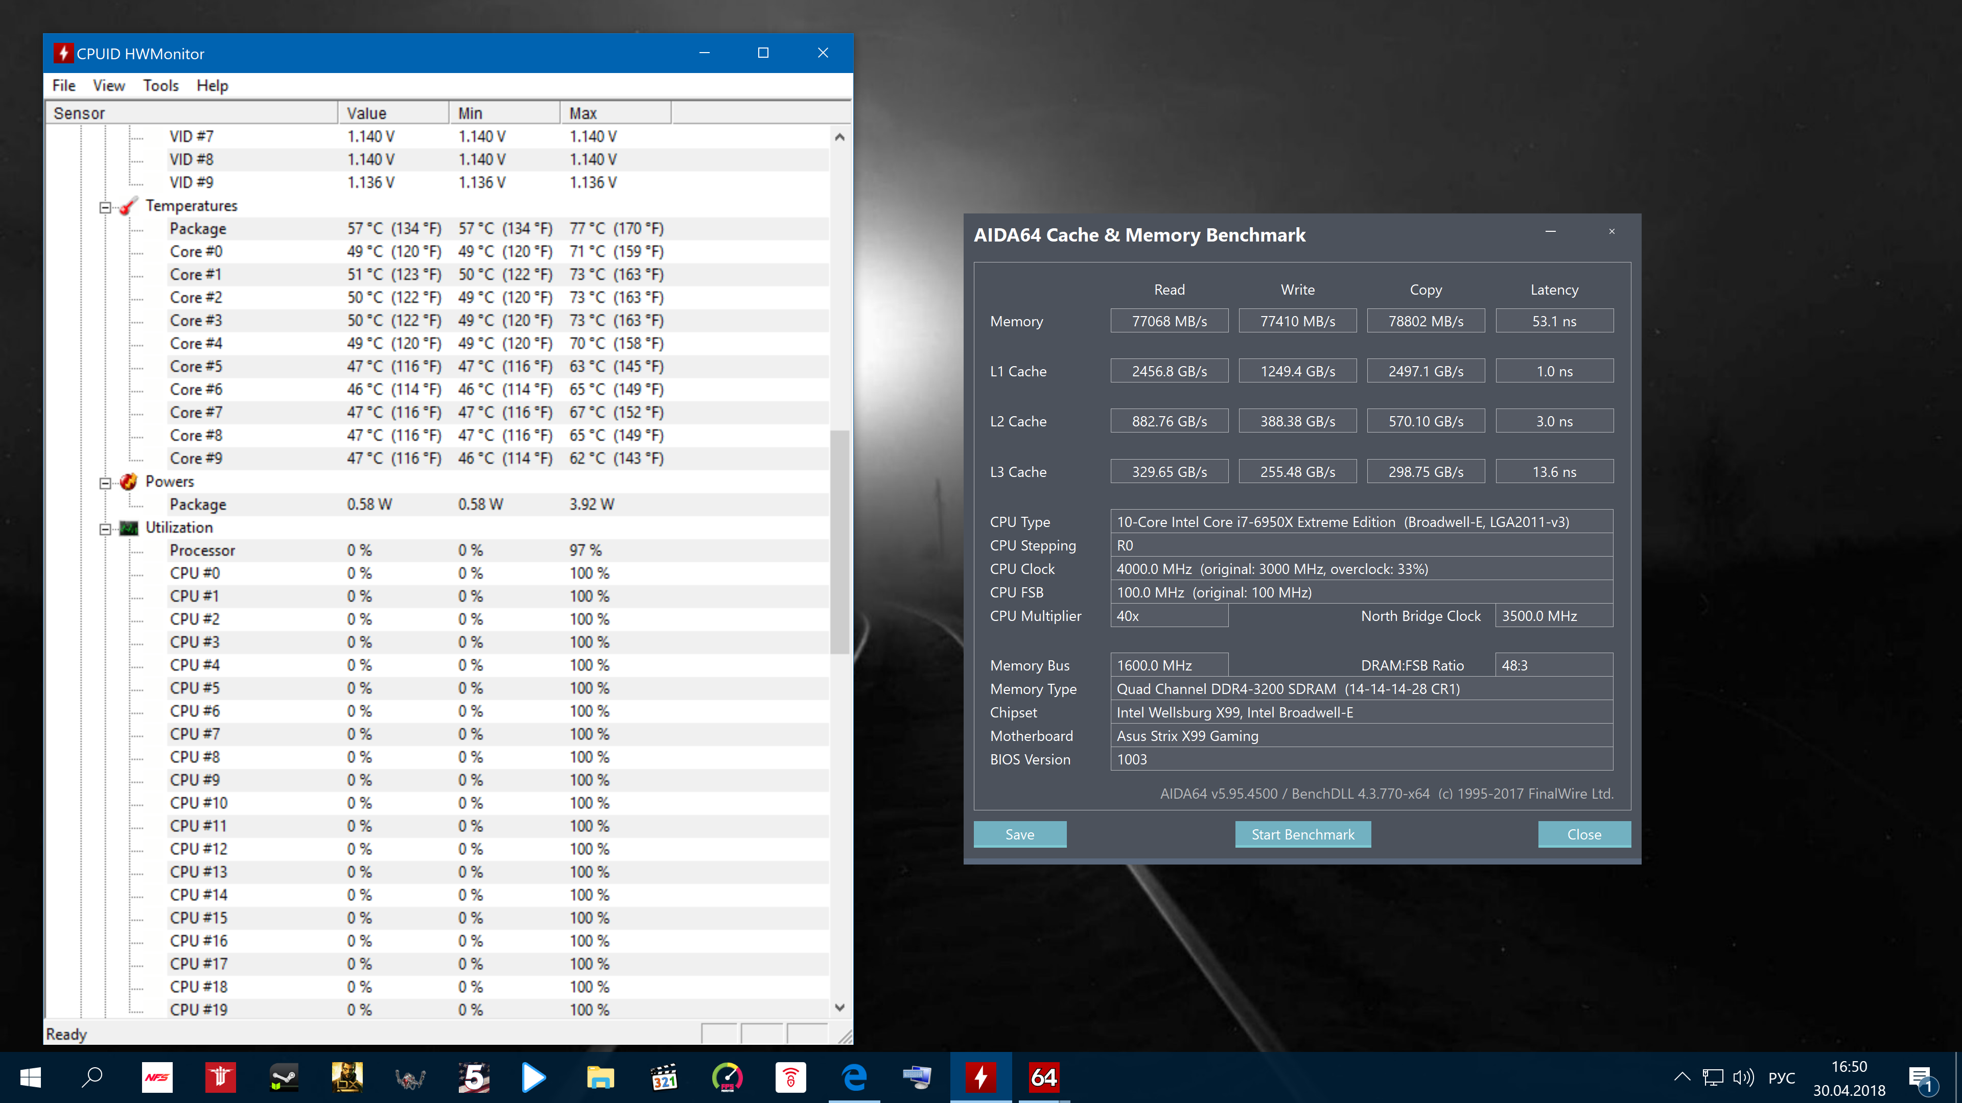Click the scrollbar down arrow in HWMonitor
The height and width of the screenshot is (1103, 1962).
(x=839, y=1007)
